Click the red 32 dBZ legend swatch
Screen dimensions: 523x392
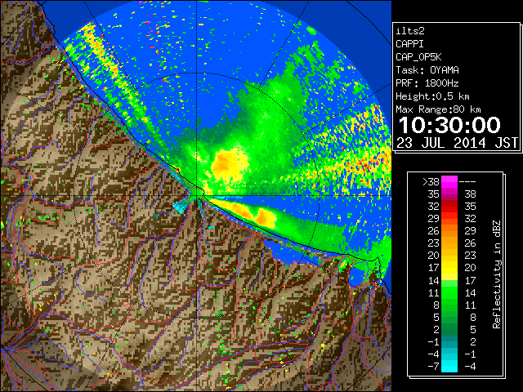449,207
